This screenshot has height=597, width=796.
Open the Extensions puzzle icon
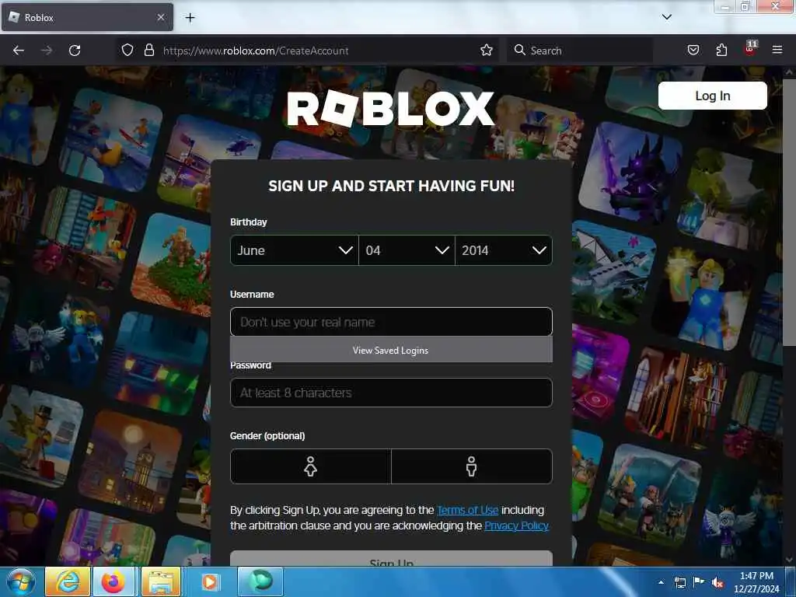click(x=721, y=50)
